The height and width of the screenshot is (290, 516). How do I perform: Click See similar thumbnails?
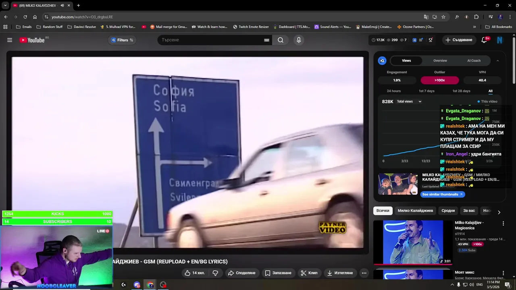pyautogui.click(x=443, y=194)
